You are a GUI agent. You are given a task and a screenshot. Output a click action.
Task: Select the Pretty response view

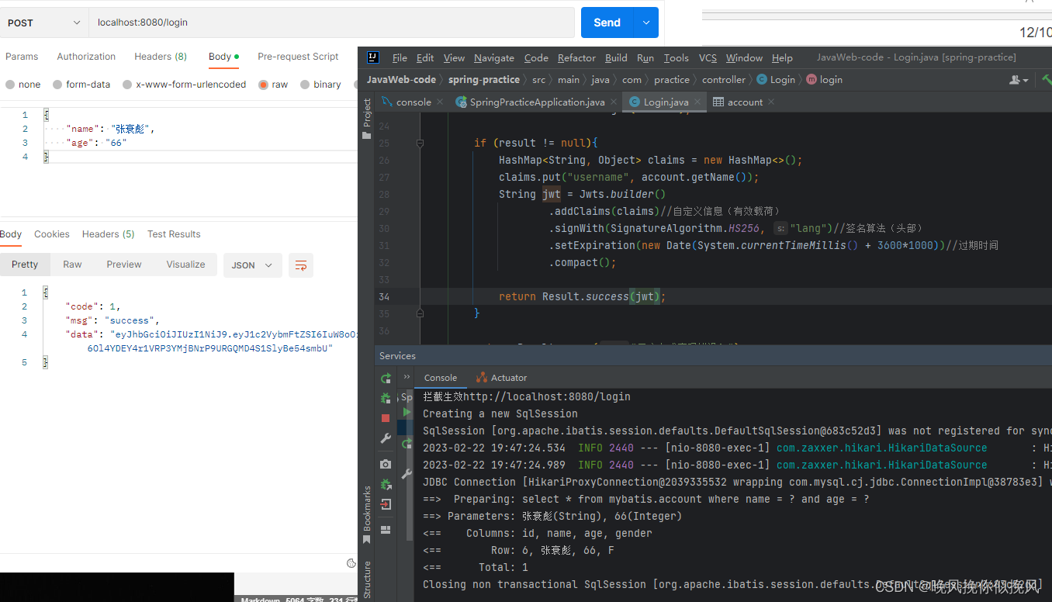point(25,265)
